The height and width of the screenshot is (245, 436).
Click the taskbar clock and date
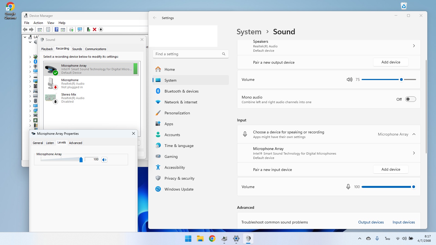(x=424, y=238)
